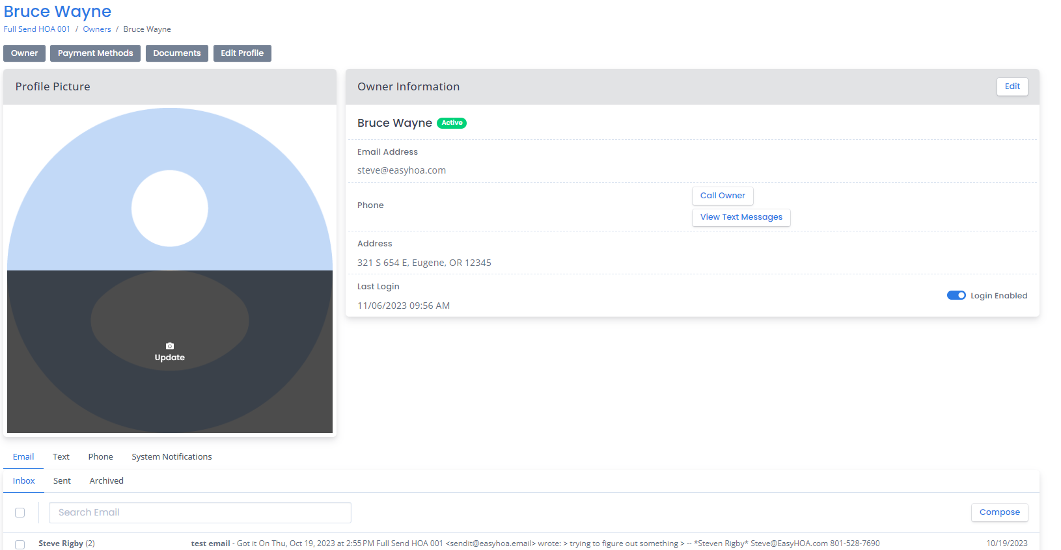
Task: Go to Full Send HOA 001 breadcrumb
Action: click(37, 29)
